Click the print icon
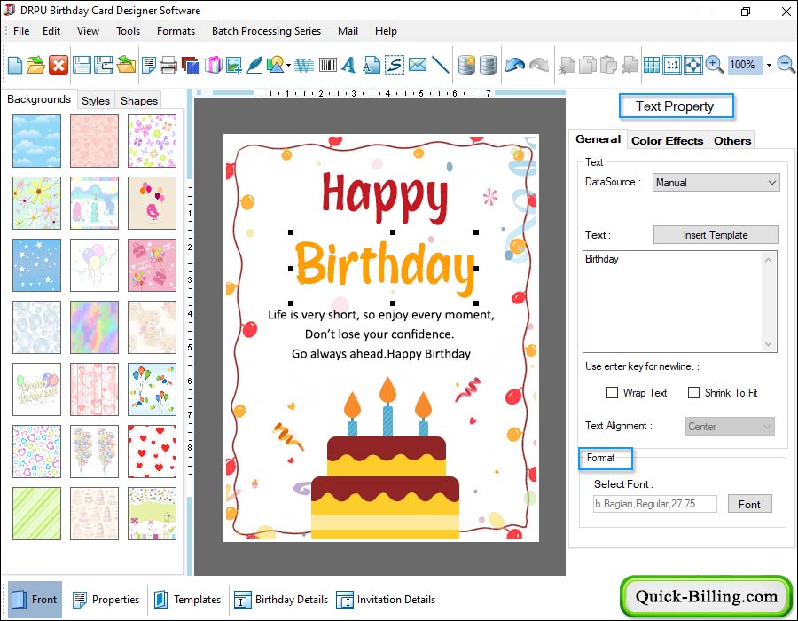This screenshot has height=621, width=798. tap(168, 65)
